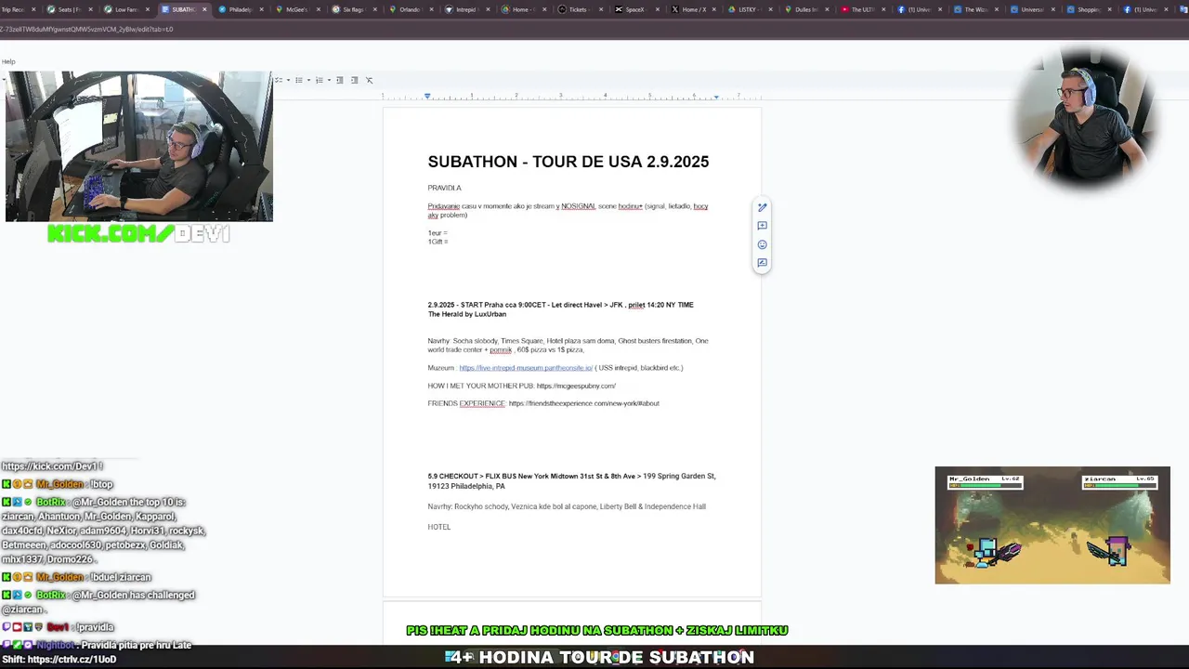1189x669 pixels.
Task: Click the numbered list icon
Action: point(319,80)
